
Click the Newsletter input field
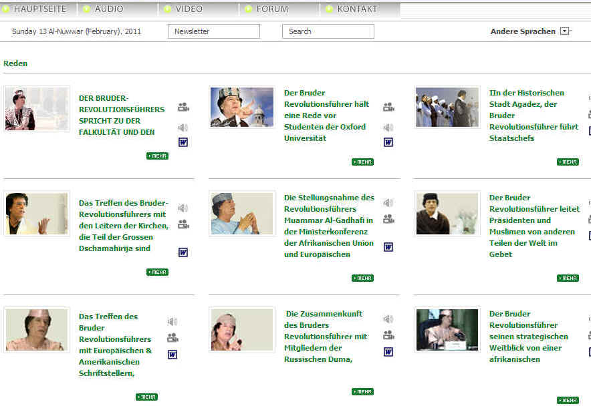point(213,31)
